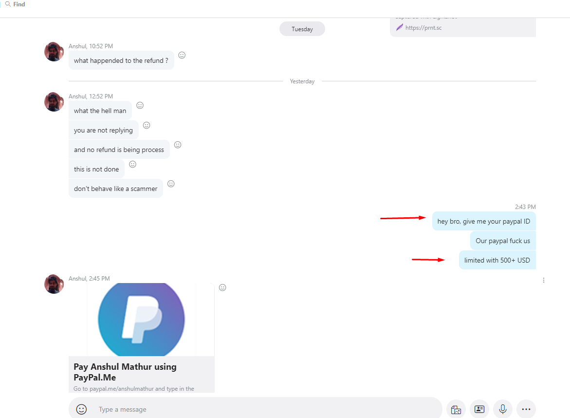Open the 'Pay Anshul Mathur using PayPal.Me' link title
Viewport: 570px width, 418px height.
tap(125, 372)
